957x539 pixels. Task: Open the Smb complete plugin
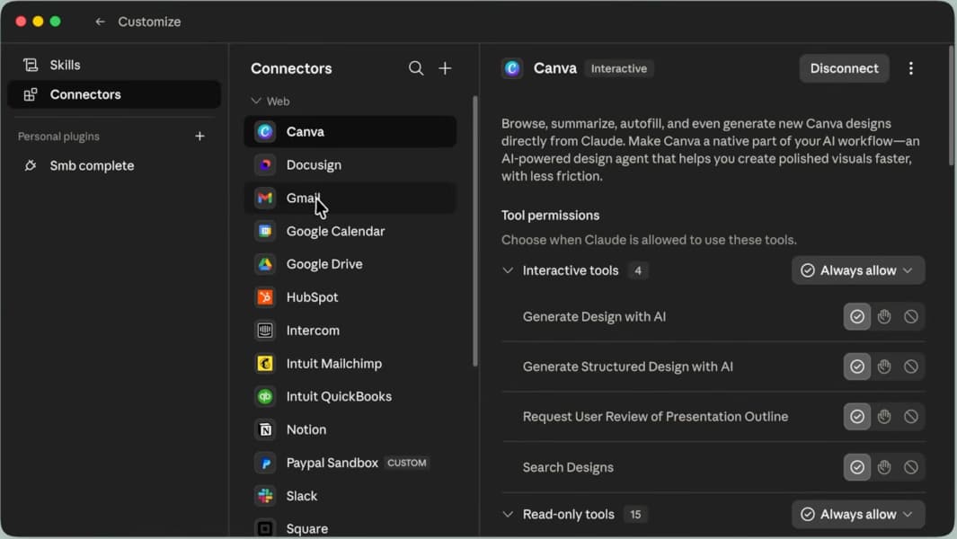tap(113, 166)
